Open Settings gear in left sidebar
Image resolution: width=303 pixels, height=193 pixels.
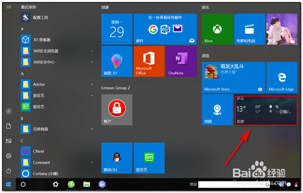9,156
